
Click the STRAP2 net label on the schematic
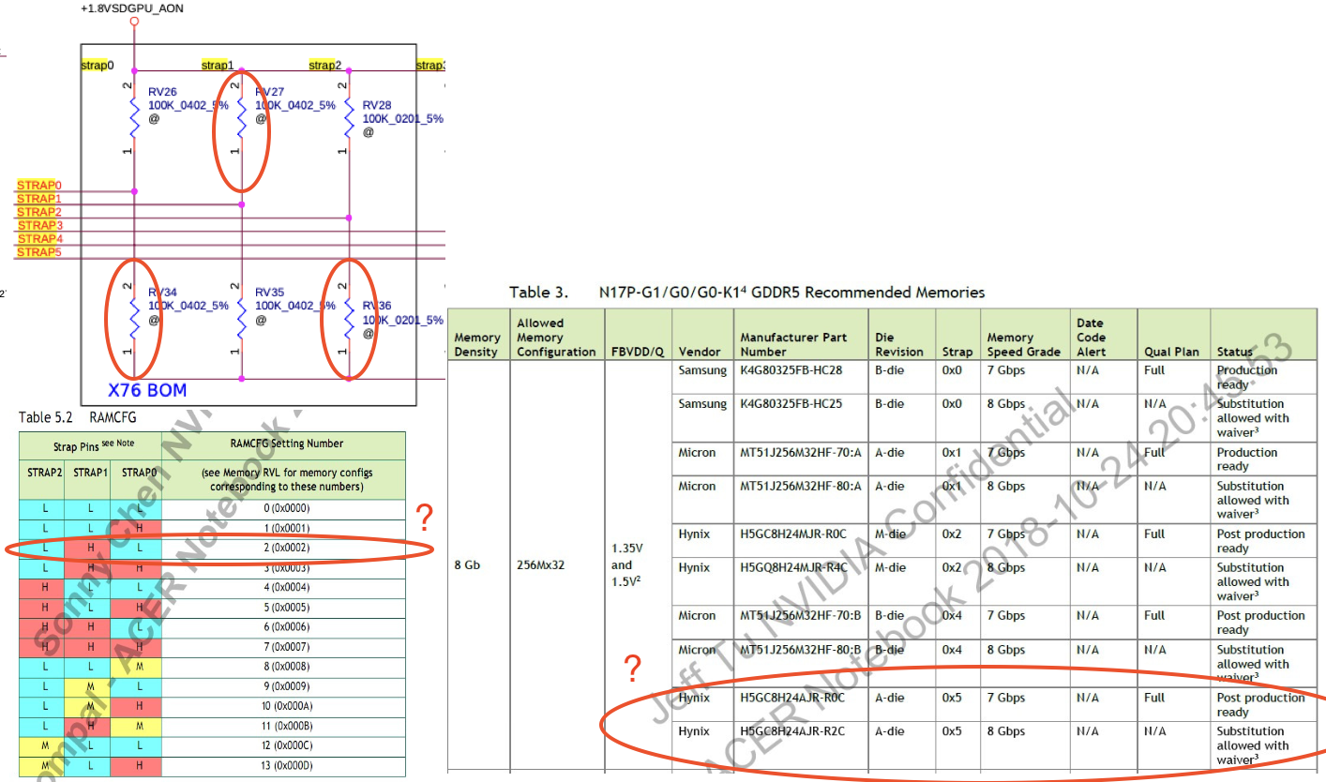38,212
